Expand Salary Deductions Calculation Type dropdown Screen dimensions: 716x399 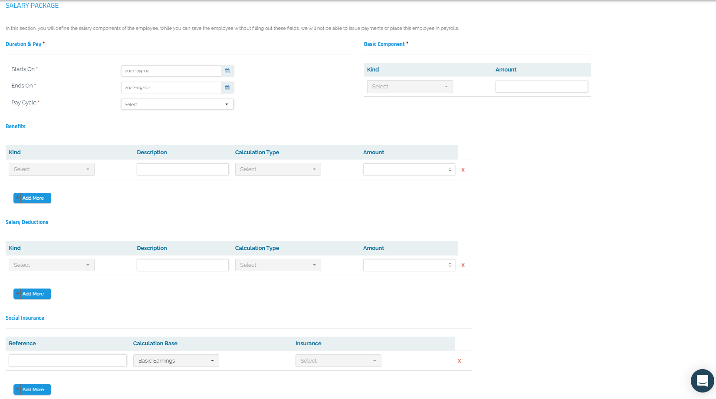coord(278,265)
